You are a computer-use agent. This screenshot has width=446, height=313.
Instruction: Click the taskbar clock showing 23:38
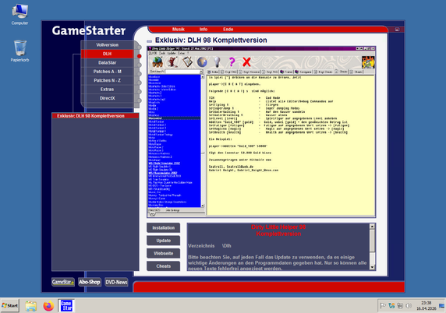coord(426,306)
